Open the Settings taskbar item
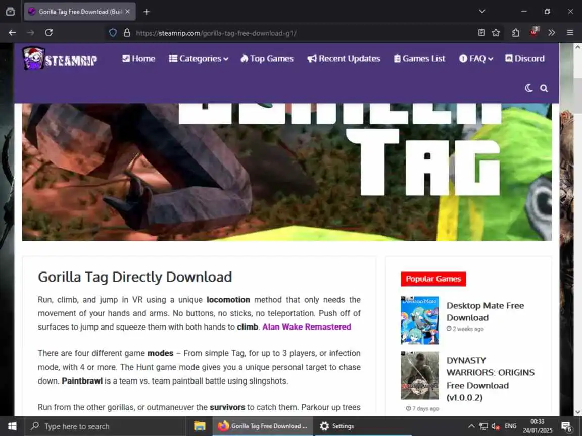 [337, 426]
